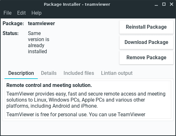Image resolution: width=176 pixels, height=136 pixels.
Task: Open the Help menu
Action: click(36, 13)
